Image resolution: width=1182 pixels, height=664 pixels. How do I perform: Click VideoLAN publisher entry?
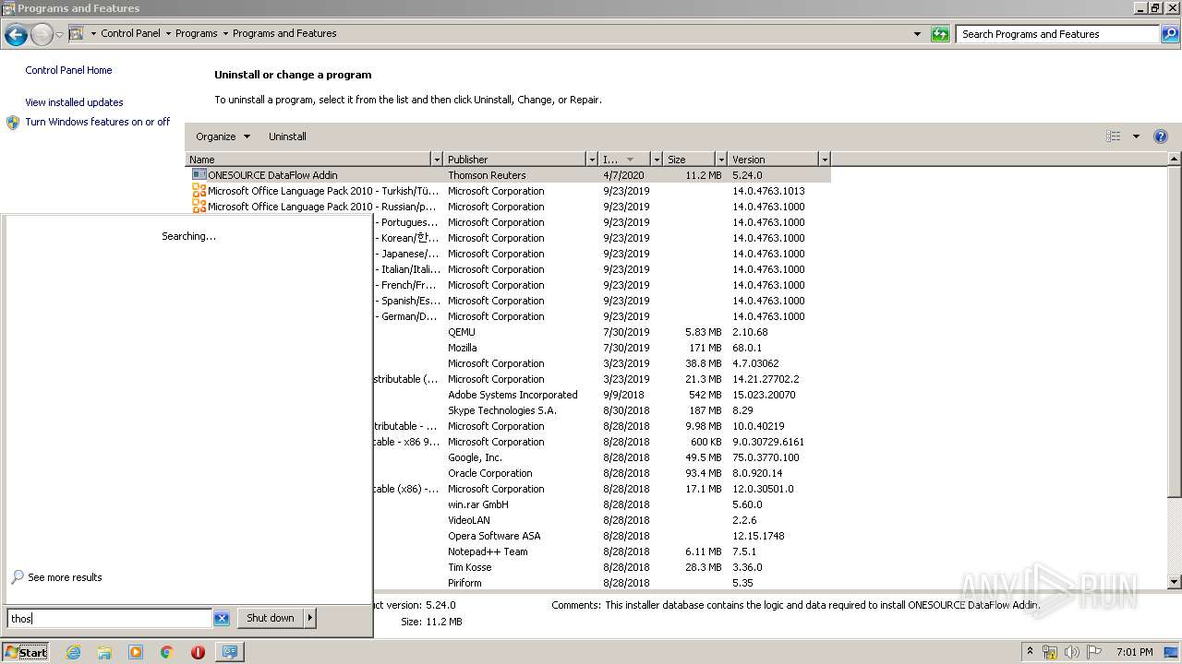(x=469, y=520)
